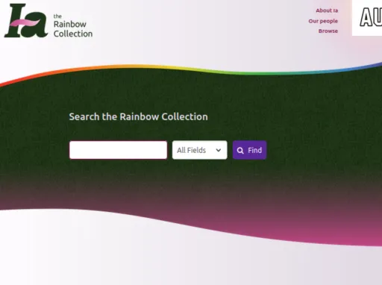This screenshot has width=382, height=285.
Task: Focus the collection search input field
Action: (118, 150)
